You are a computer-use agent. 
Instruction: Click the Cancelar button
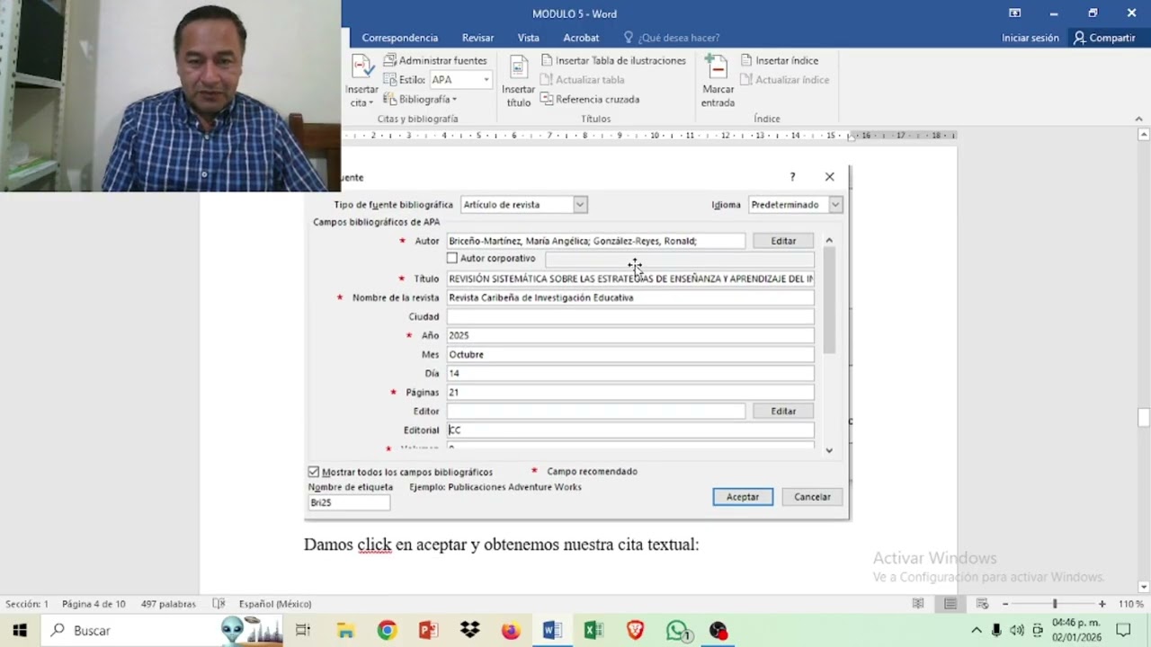tap(812, 497)
